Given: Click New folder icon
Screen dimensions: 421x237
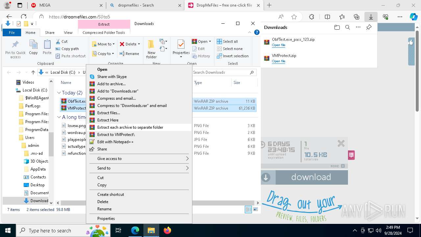Looking at the screenshot, I should [151, 49].
